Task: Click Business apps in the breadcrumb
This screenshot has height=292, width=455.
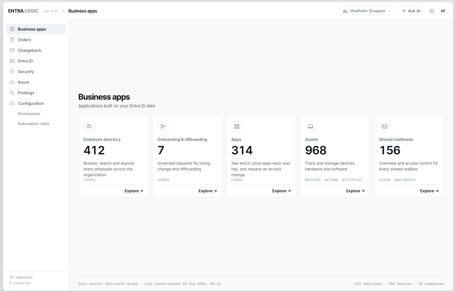Action: tap(83, 11)
